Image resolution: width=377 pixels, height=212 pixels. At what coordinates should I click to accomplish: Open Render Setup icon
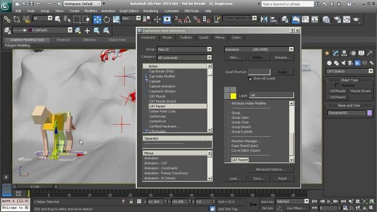click(337, 19)
